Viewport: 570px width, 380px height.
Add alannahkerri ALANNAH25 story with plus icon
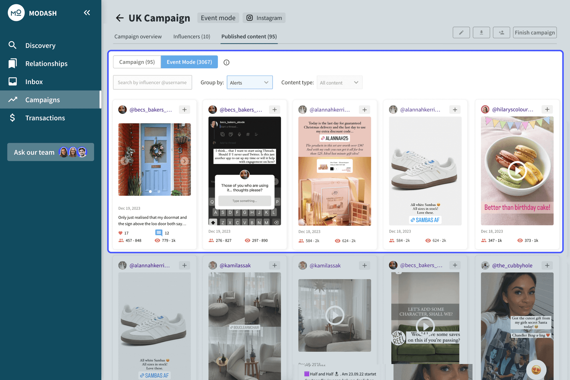(x=365, y=110)
